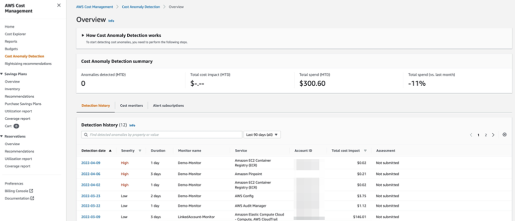
Task: Open Savings Plans Inventory
Action: 12,89
